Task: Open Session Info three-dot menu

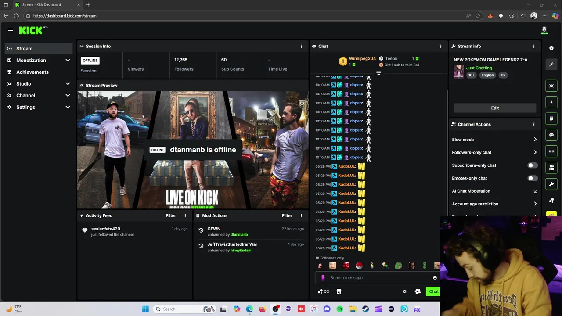Action: (x=301, y=46)
